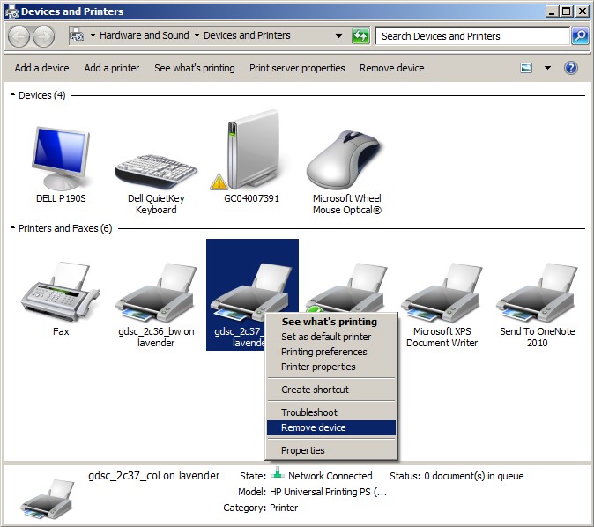Click the printer thumbnail in details pane
The width and height of the screenshot is (594, 527).
pyautogui.click(x=47, y=500)
